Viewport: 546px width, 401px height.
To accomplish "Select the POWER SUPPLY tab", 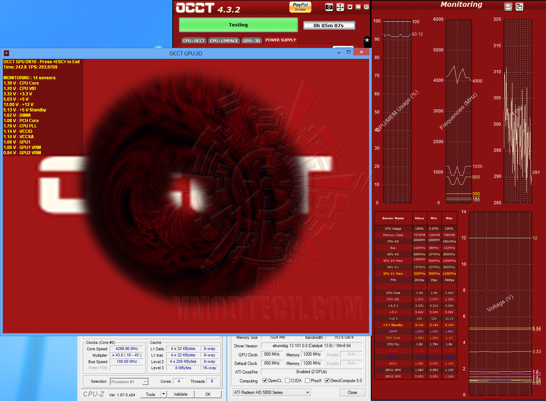I will [x=281, y=40].
